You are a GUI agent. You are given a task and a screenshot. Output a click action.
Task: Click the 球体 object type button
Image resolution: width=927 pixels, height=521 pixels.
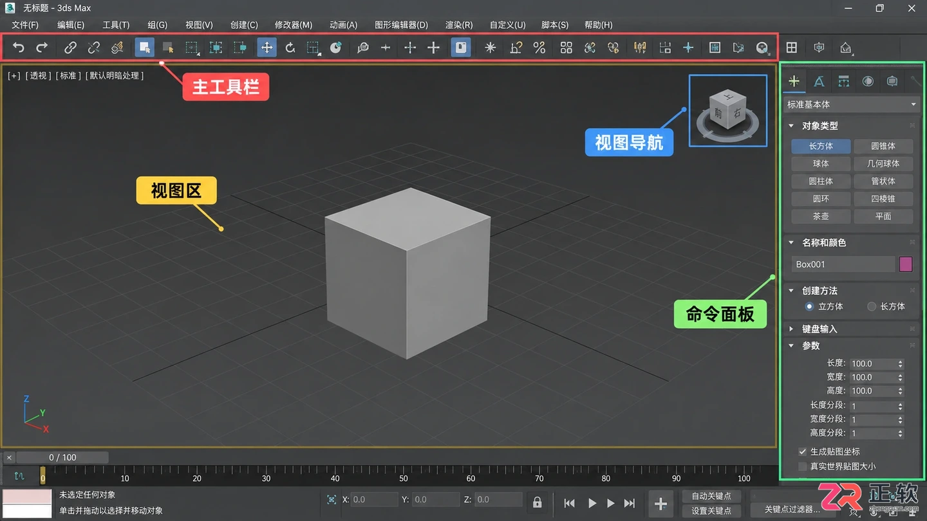(x=821, y=164)
